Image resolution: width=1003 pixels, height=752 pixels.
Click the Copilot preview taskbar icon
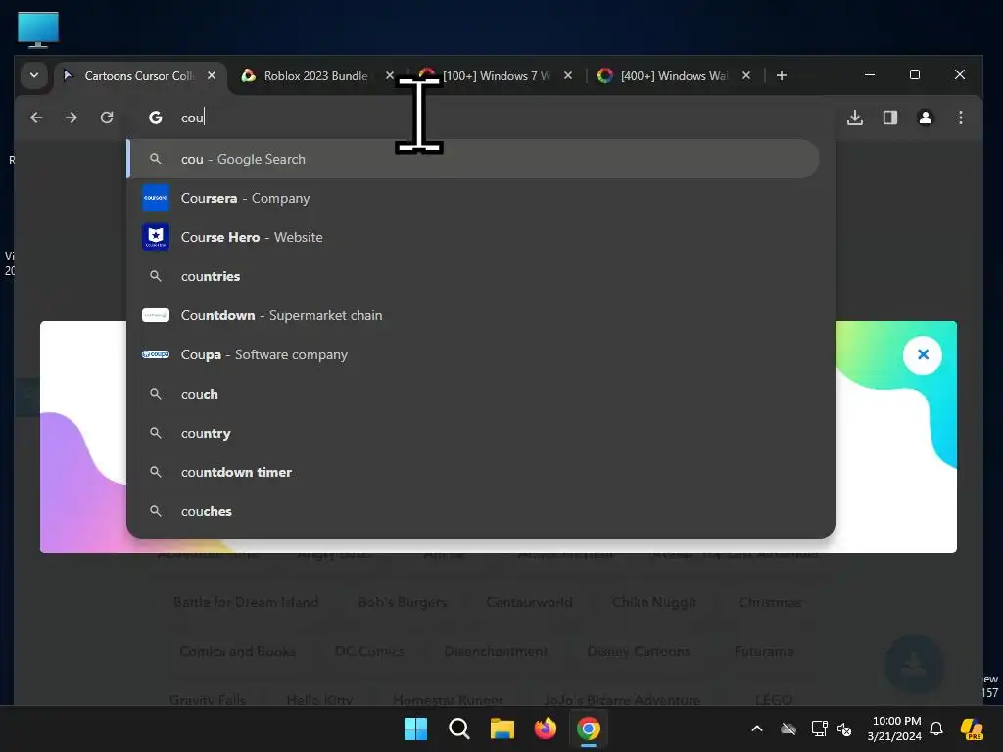click(972, 728)
